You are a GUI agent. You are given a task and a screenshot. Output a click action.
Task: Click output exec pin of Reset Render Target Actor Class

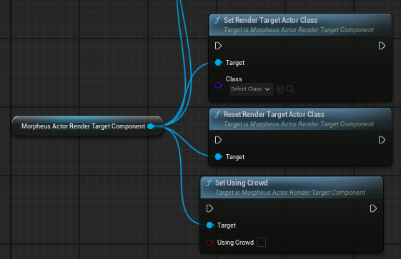382,140
